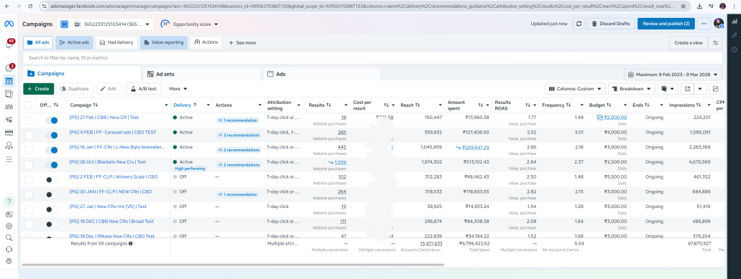Tick the select-all campaigns header checkbox
The height and width of the screenshot is (279, 741).
[28, 105]
